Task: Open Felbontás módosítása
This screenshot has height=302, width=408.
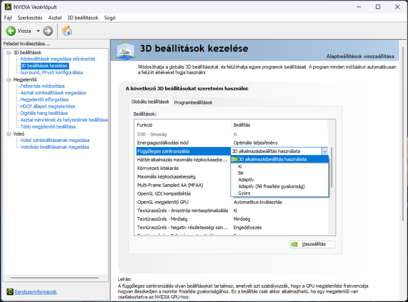Action: [42, 86]
